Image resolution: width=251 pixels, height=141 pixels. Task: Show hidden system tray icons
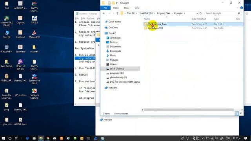(x=203, y=138)
